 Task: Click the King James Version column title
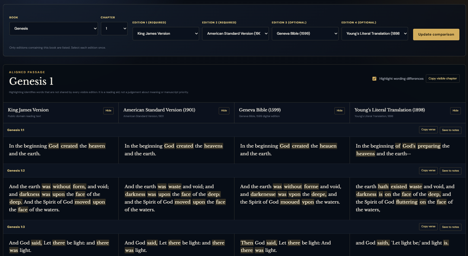28,110
